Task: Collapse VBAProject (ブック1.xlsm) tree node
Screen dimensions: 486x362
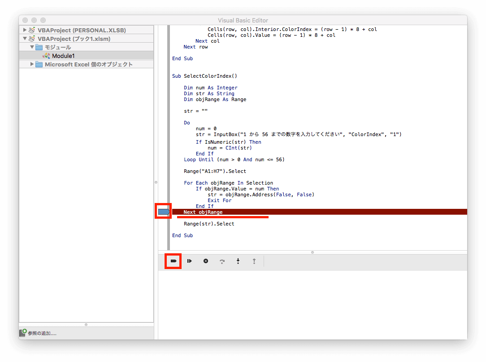Action: 25,39
